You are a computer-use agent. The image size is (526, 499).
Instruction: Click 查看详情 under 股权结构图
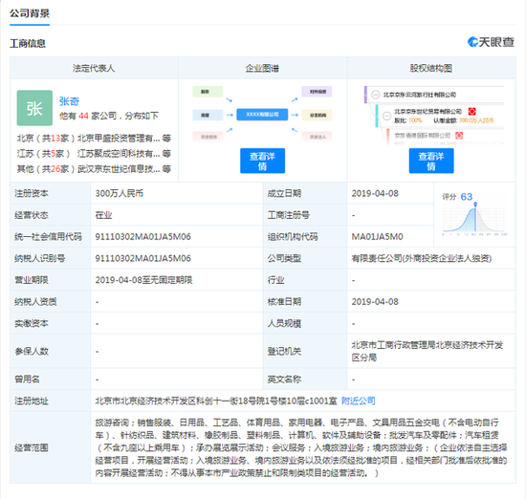tap(431, 161)
